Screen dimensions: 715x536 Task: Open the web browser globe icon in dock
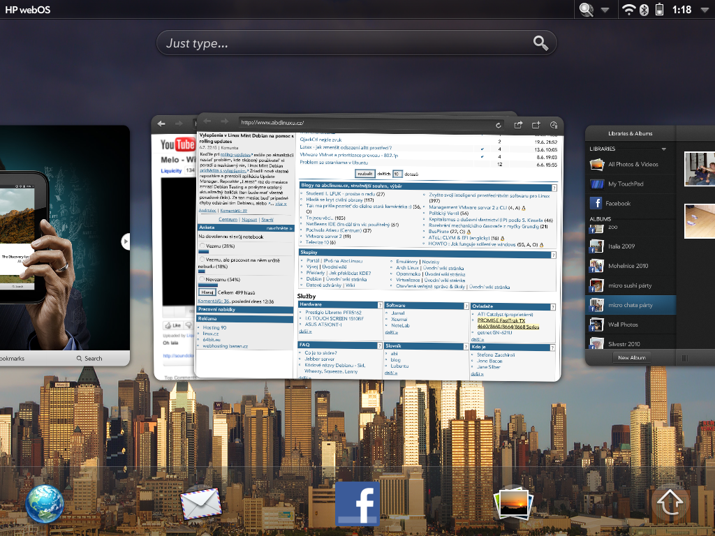coord(44,503)
